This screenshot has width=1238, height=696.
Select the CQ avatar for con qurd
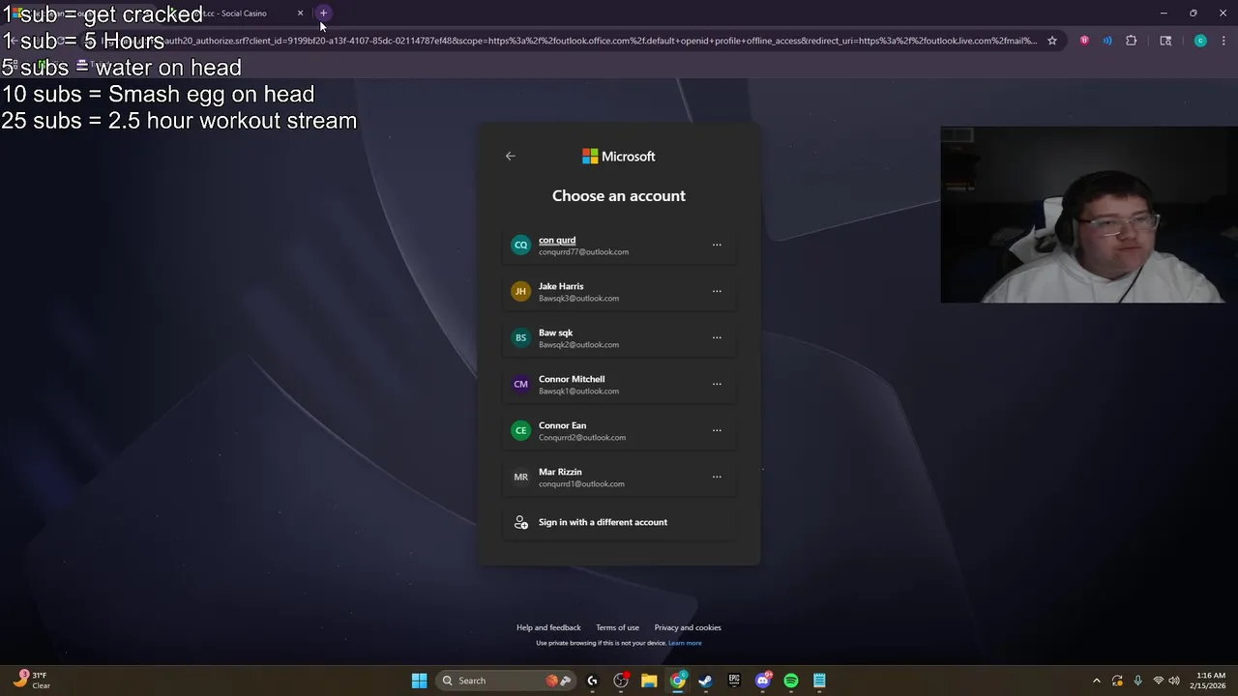520,245
